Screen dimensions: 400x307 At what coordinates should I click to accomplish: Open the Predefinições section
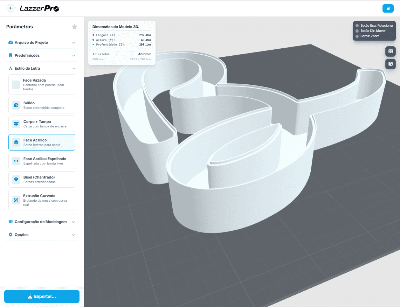42,55
